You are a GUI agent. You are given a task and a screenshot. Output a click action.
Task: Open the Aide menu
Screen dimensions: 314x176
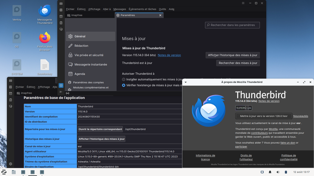pyautogui.click(x=171, y=9)
